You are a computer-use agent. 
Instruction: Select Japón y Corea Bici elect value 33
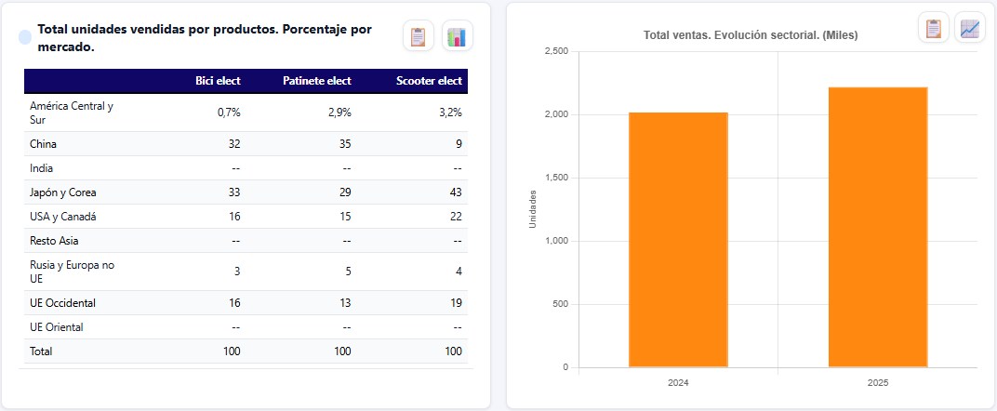click(x=234, y=192)
